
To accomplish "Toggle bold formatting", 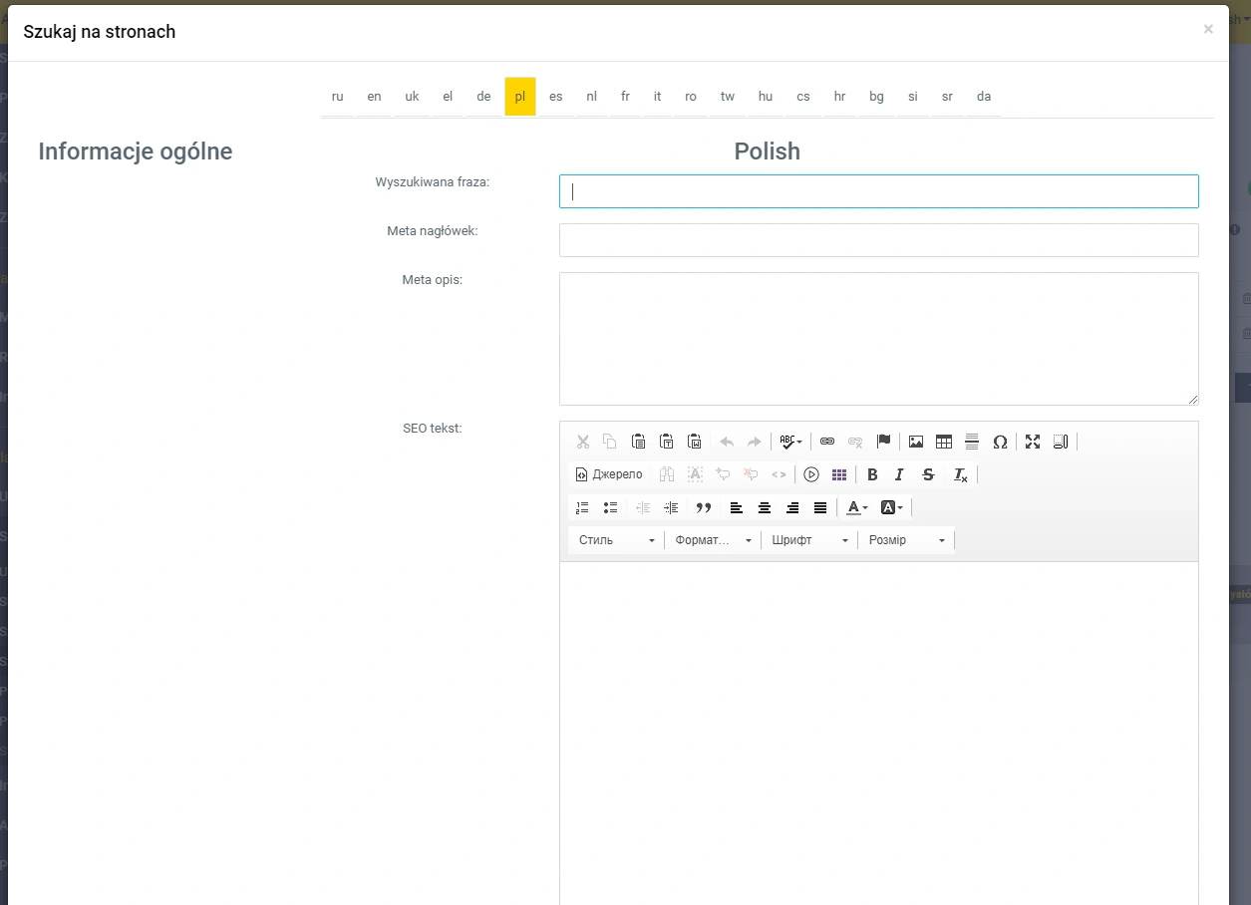I will (x=872, y=474).
